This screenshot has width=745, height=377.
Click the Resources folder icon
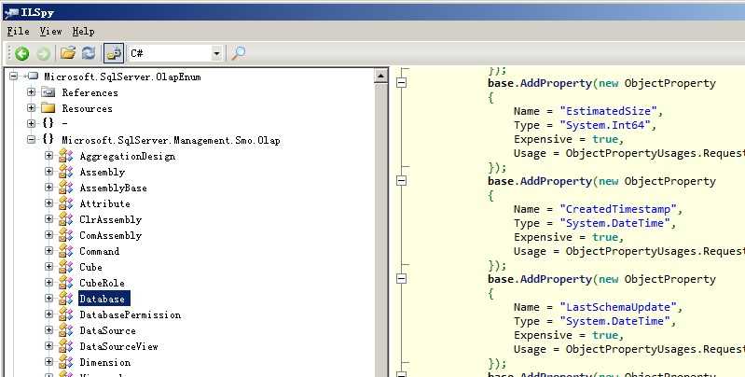click(48, 108)
